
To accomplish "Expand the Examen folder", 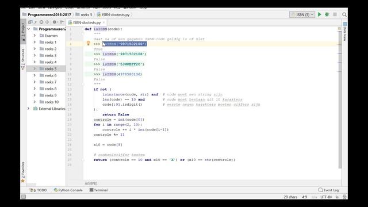I will [x=34, y=36].
